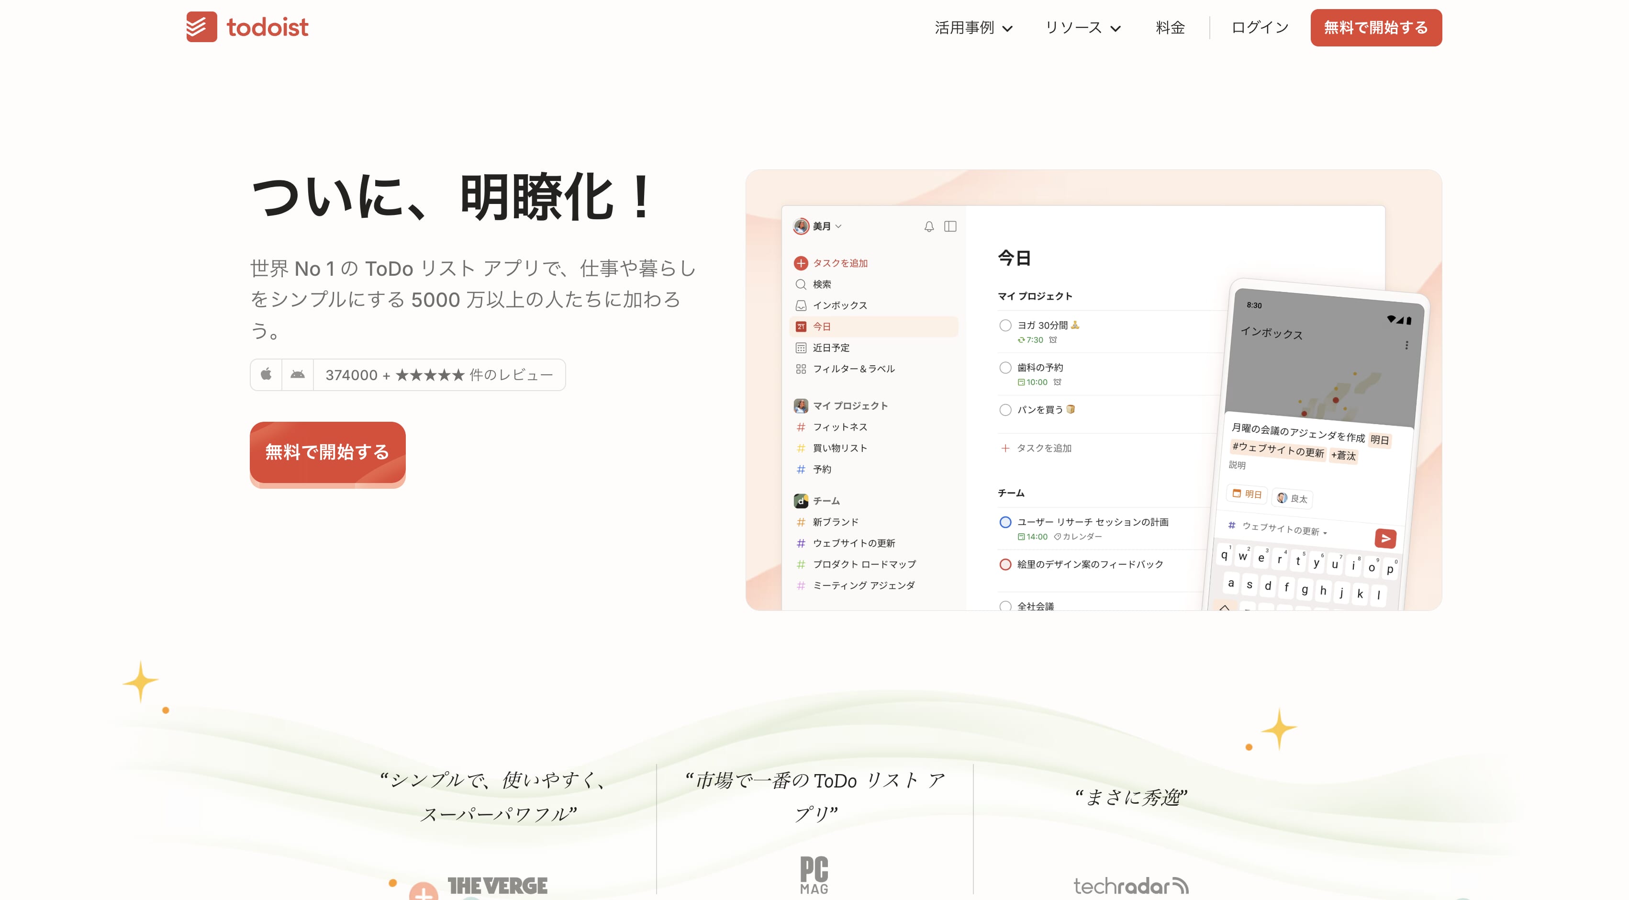The width and height of the screenshot is (1629, 900).
Task: Click the 説明 description field on phone
Action: (x=1237, y=465)
